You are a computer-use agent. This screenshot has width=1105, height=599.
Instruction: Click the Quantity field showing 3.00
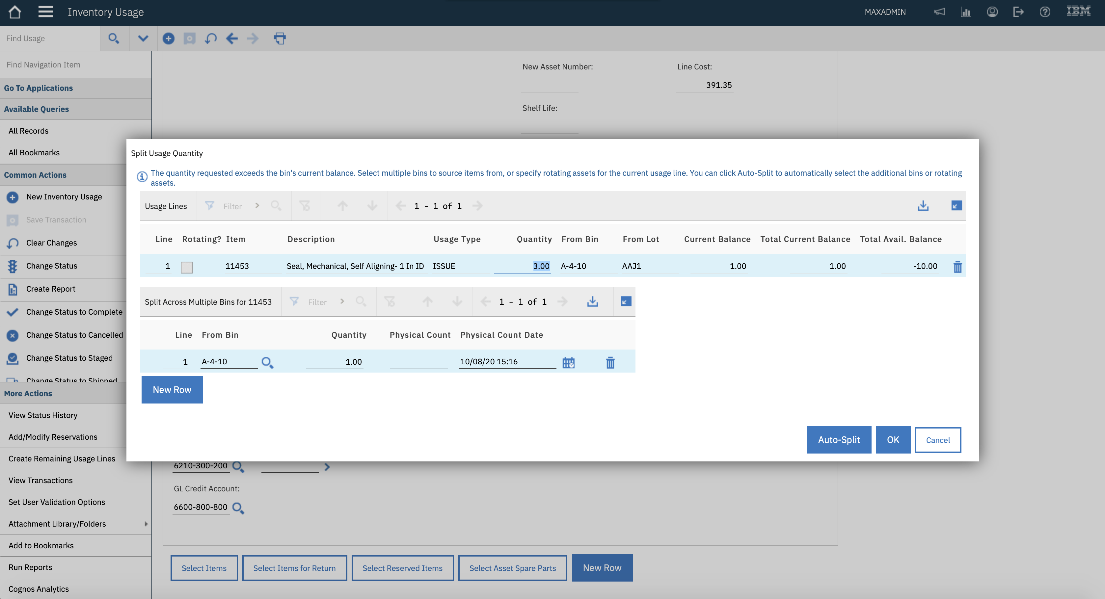coord(523,266)
